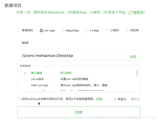This screenshot has height=122, width=158.
Task: Choose the Wap2App radio option
Action: pos(64,30)
